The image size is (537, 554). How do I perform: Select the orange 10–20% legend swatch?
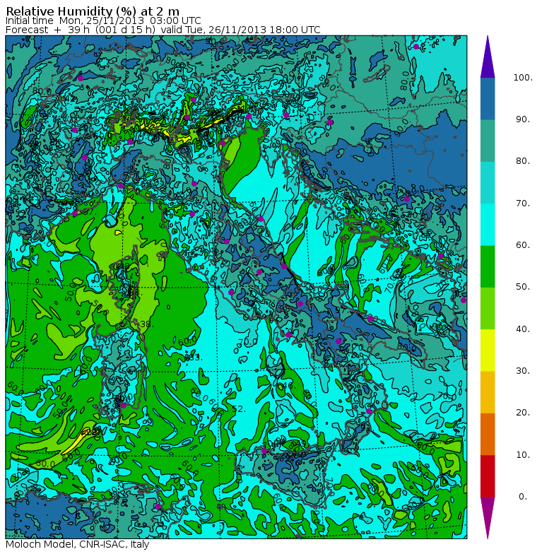[x=488, y=434]
